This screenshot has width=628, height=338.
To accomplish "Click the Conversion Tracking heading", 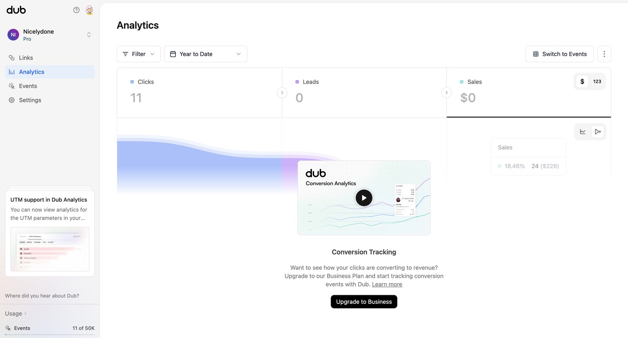I will (364, 252).
